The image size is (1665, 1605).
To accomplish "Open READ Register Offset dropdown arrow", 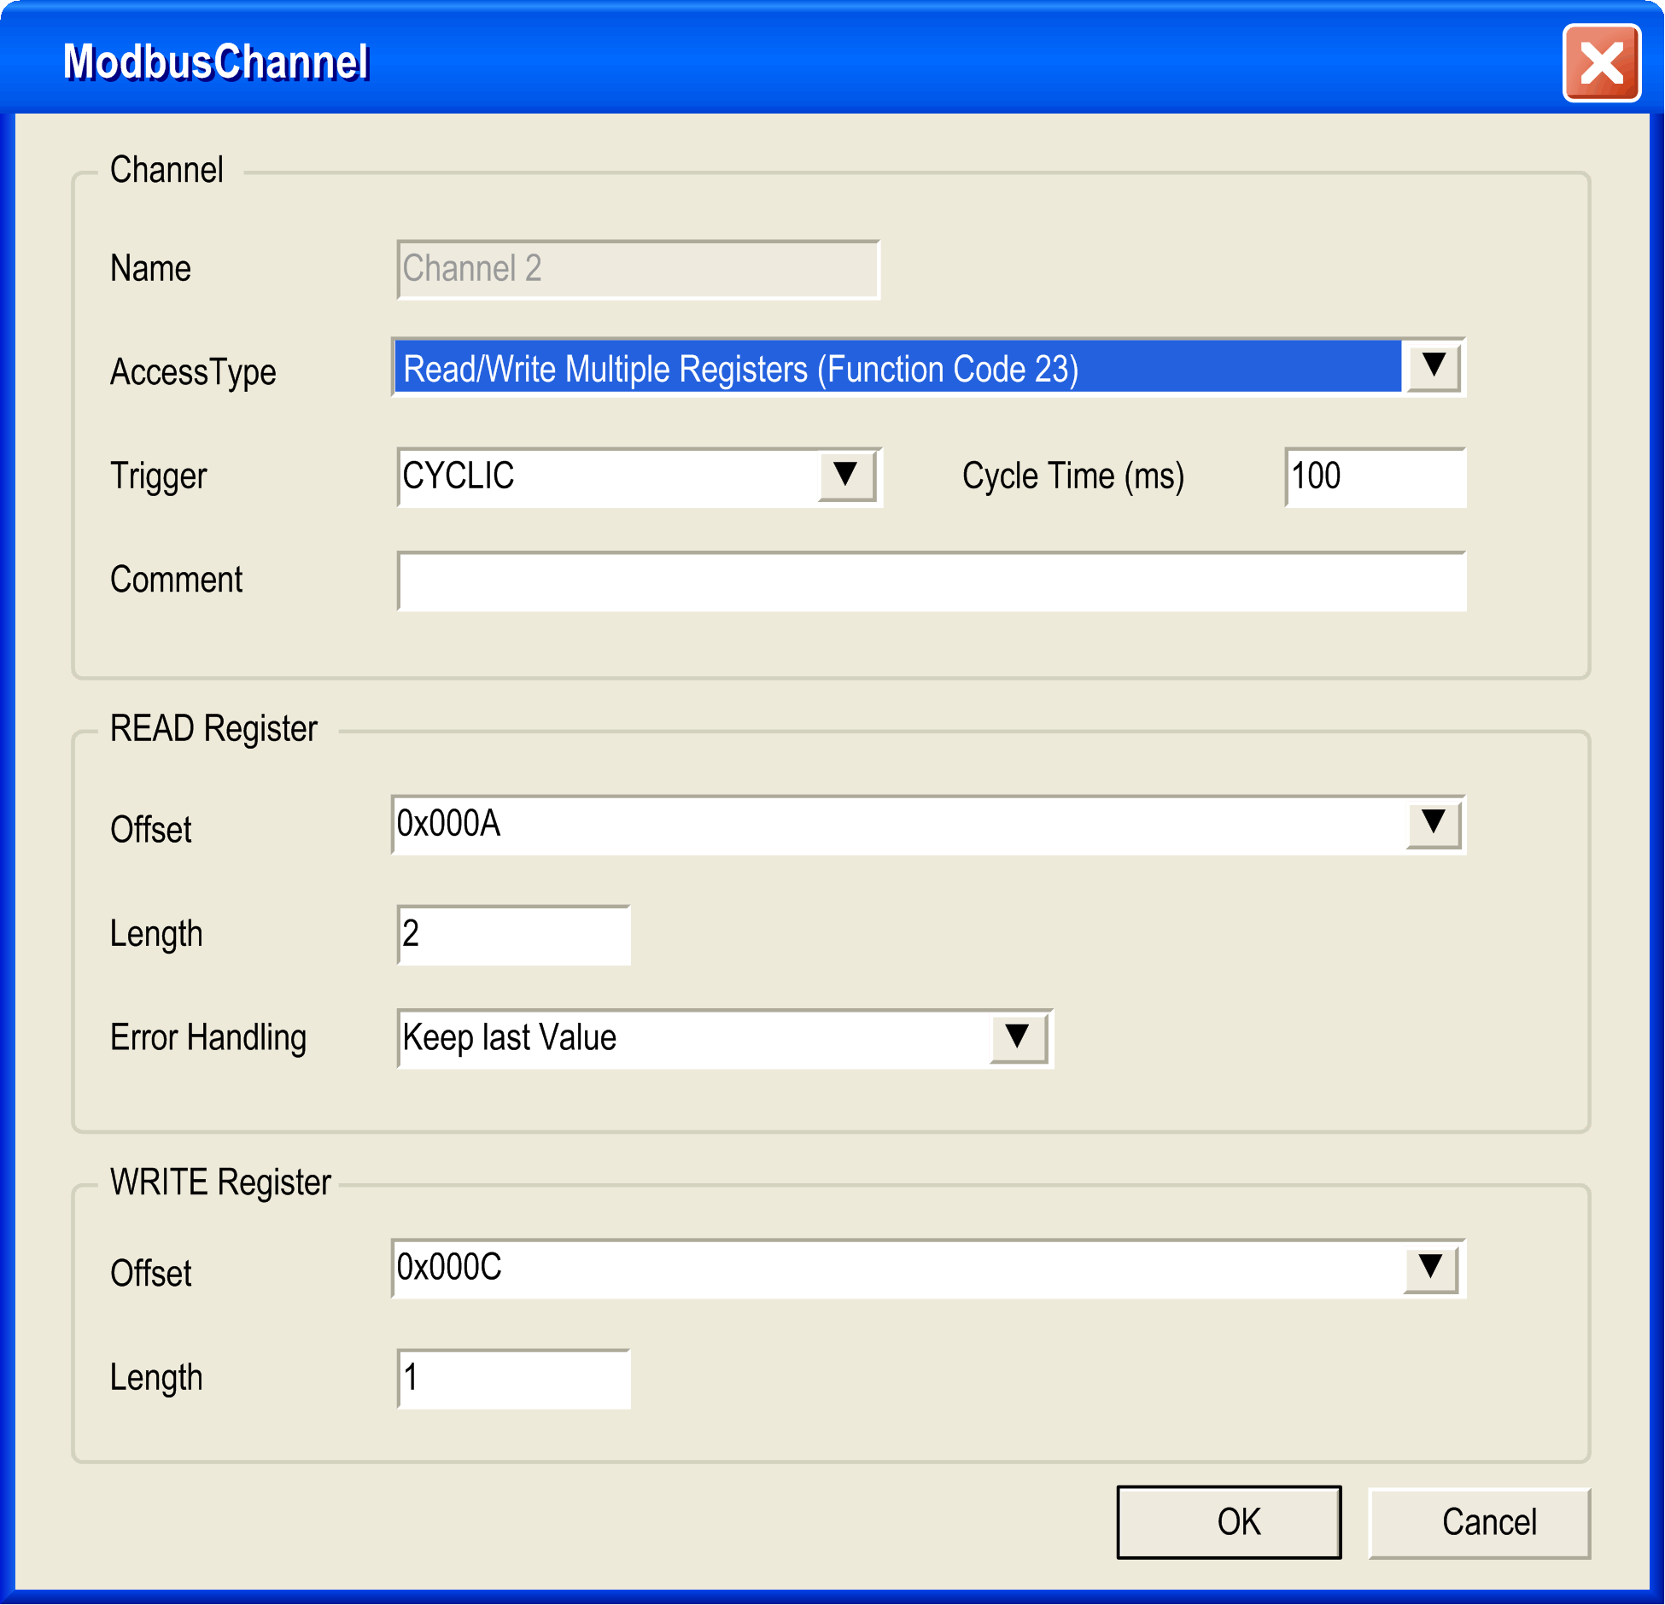I will [x=1433, y=824].
